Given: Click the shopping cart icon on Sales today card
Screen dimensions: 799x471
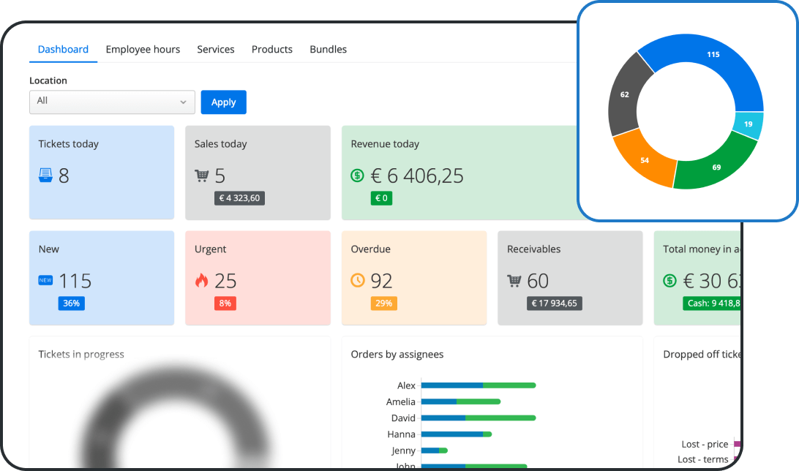Looking at the screenshot, I should tap(202, 176).
